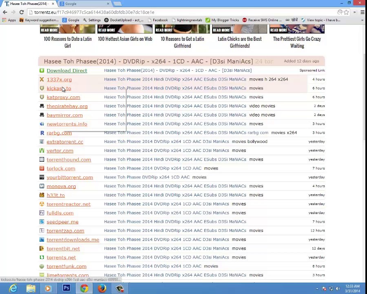Open File Explorer from the taskbar
The image size is (367, 294).
[31, 288]
